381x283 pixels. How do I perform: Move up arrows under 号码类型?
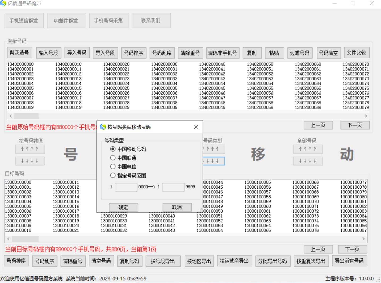point(213,149)
